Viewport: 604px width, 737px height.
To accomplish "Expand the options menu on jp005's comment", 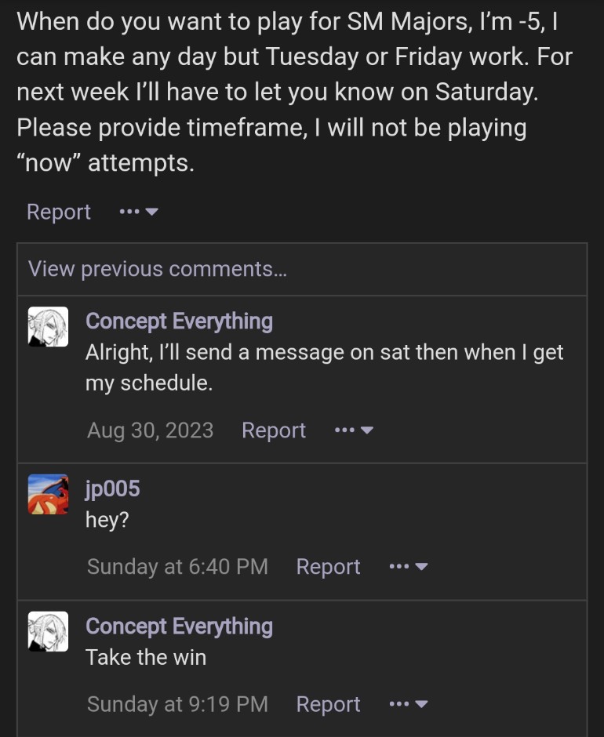I will pyautogui.click(x=409, y=567).
